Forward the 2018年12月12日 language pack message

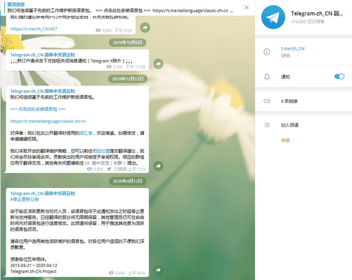pos(158,166)
